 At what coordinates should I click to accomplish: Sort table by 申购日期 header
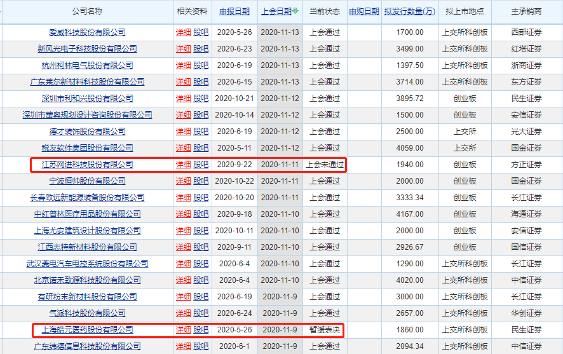click(x=364, y=11)
